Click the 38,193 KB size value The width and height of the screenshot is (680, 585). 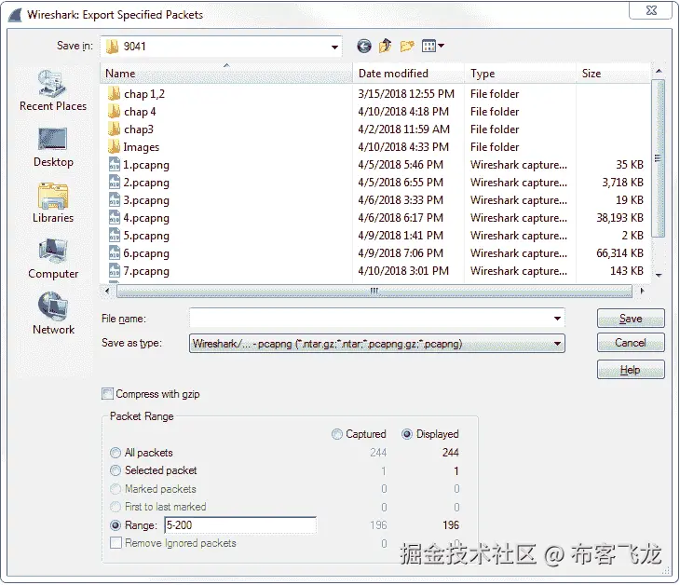pos(619,218)
